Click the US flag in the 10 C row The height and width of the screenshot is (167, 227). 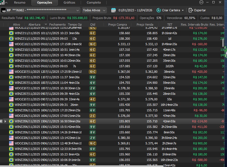11,72
